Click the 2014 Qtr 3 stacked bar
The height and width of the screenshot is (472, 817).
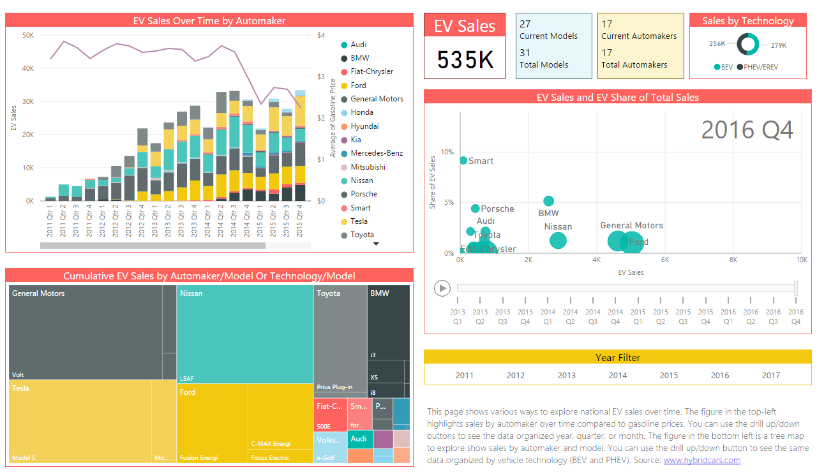pyautogui.click(x=234, y=145)
